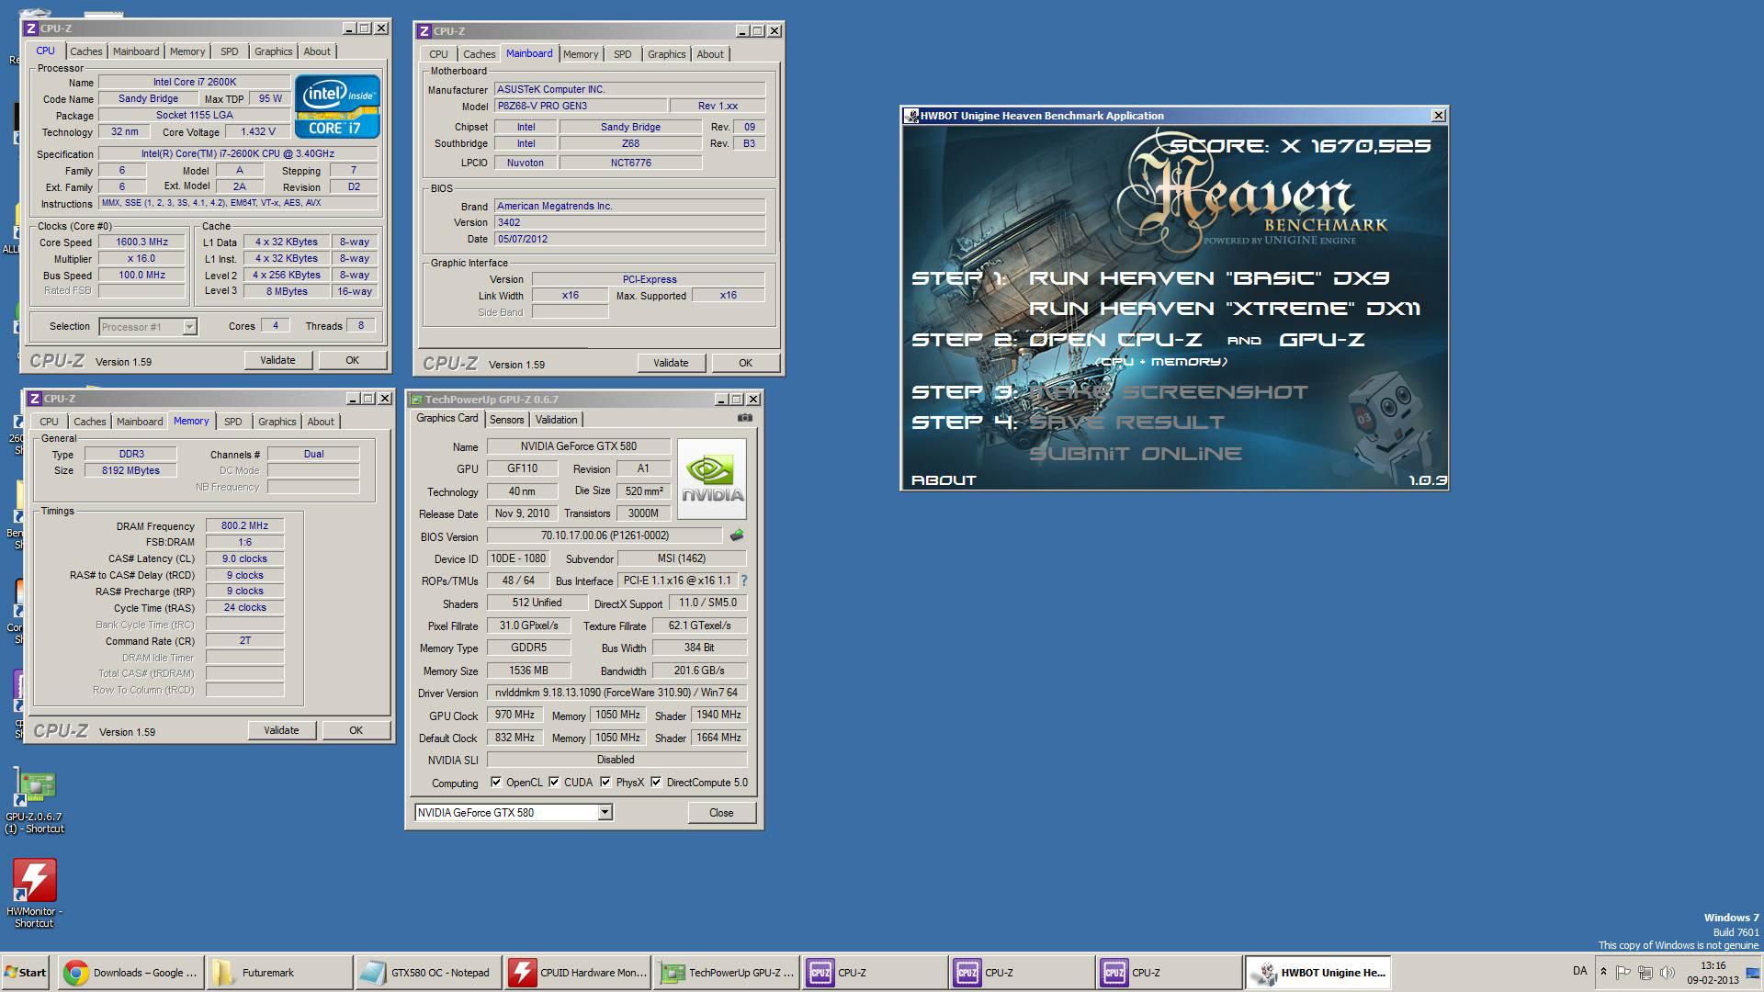The width and height of the screenshot is (1764, 992).
Task: Click Mainboard tab in Memory CPU-Z window
Action: pyautogui.click(x=140, y=422)
